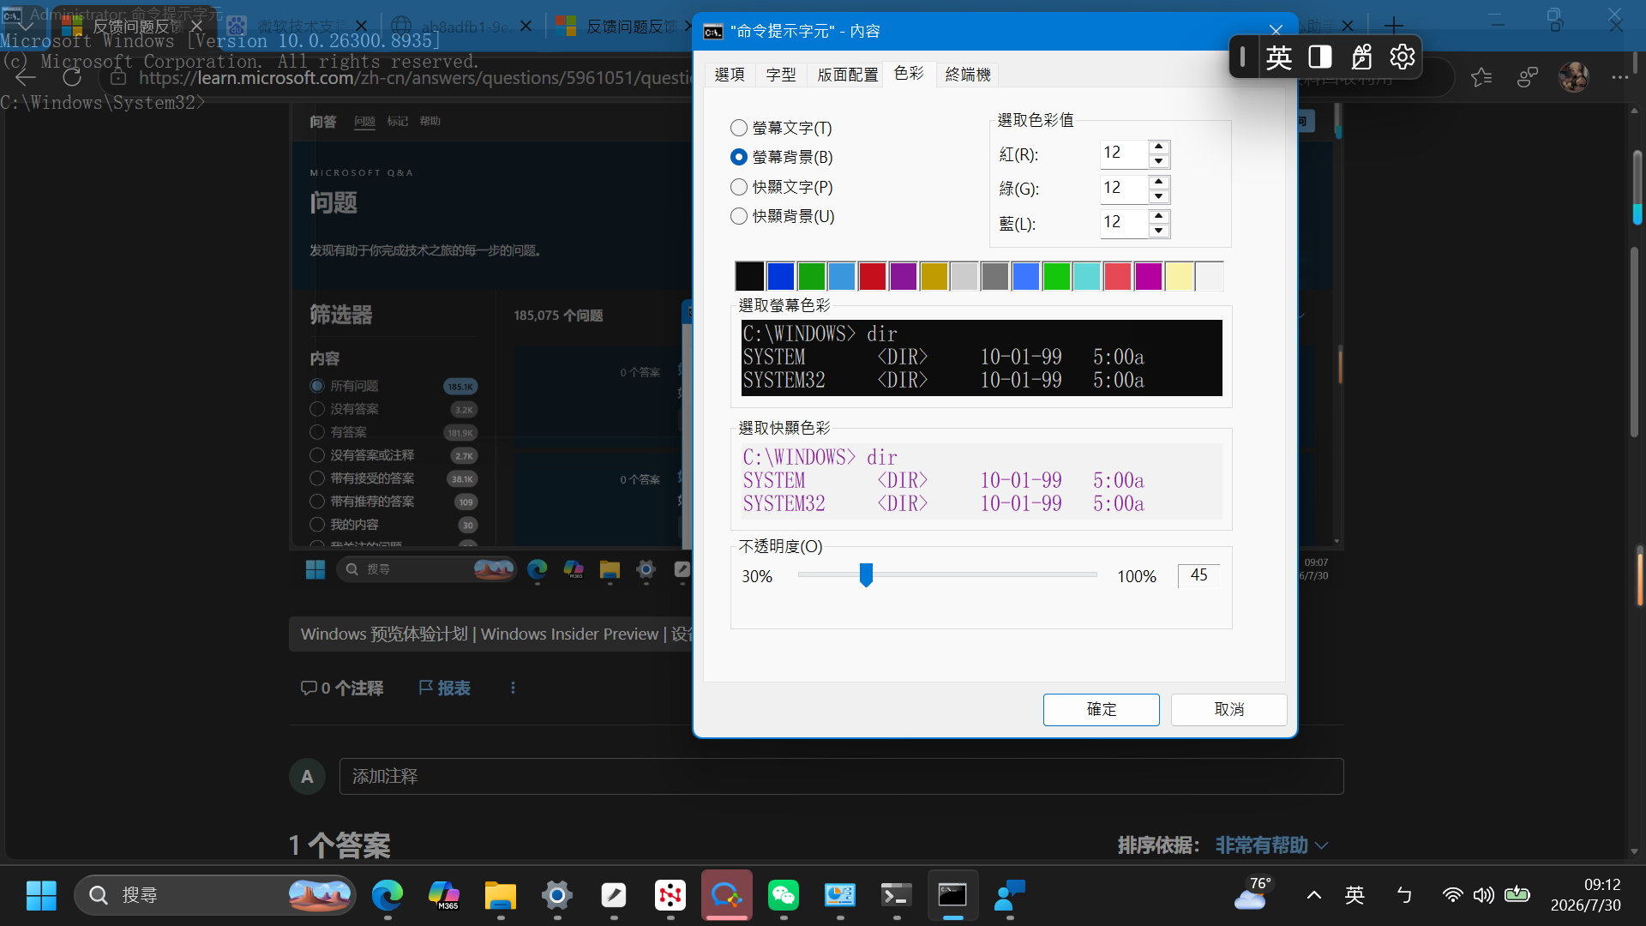
Task: Open File Explorer from taskbar
Action: [501, 895]
